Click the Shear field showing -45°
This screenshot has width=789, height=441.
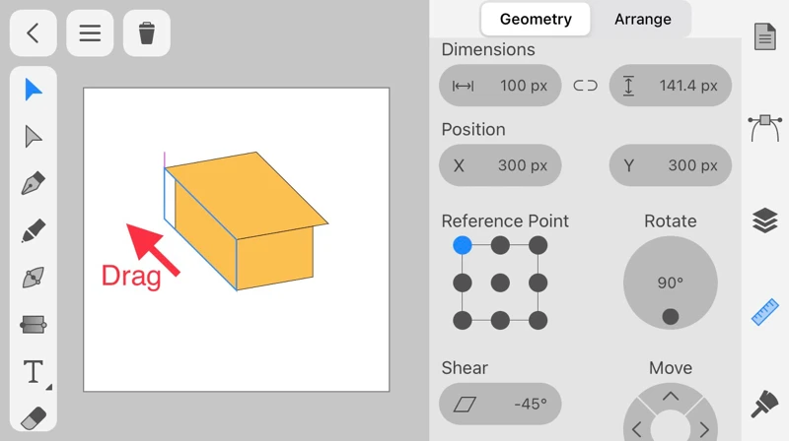(x=500, y=404)
